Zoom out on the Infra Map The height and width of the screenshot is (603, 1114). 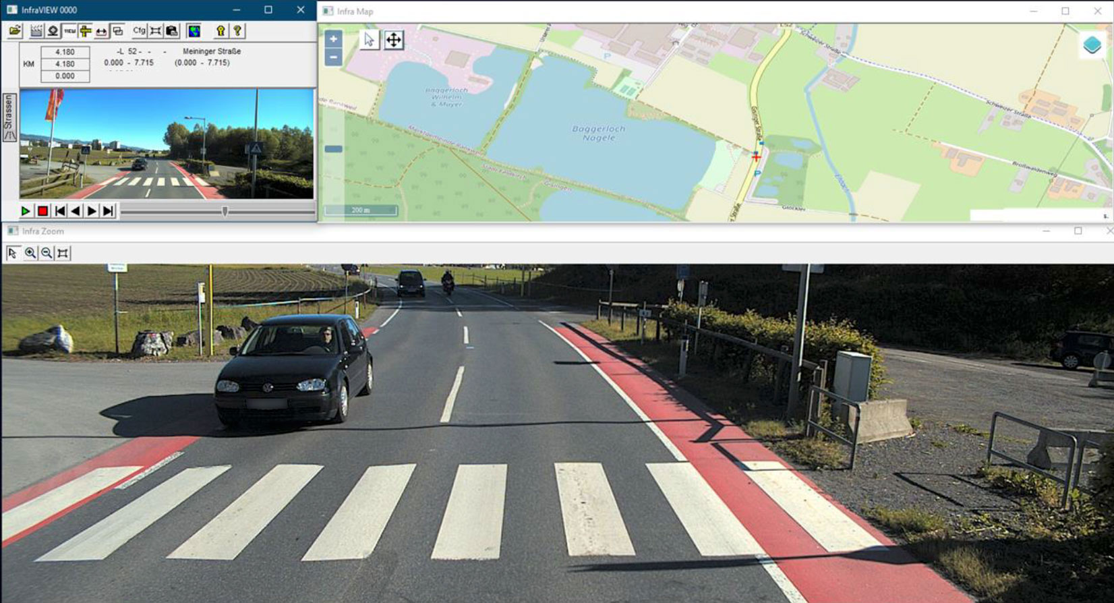tap(333, 57)
